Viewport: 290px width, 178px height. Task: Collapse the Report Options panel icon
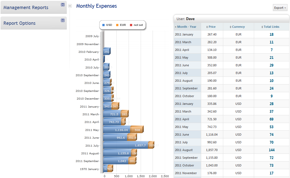[x=63, y=20]
